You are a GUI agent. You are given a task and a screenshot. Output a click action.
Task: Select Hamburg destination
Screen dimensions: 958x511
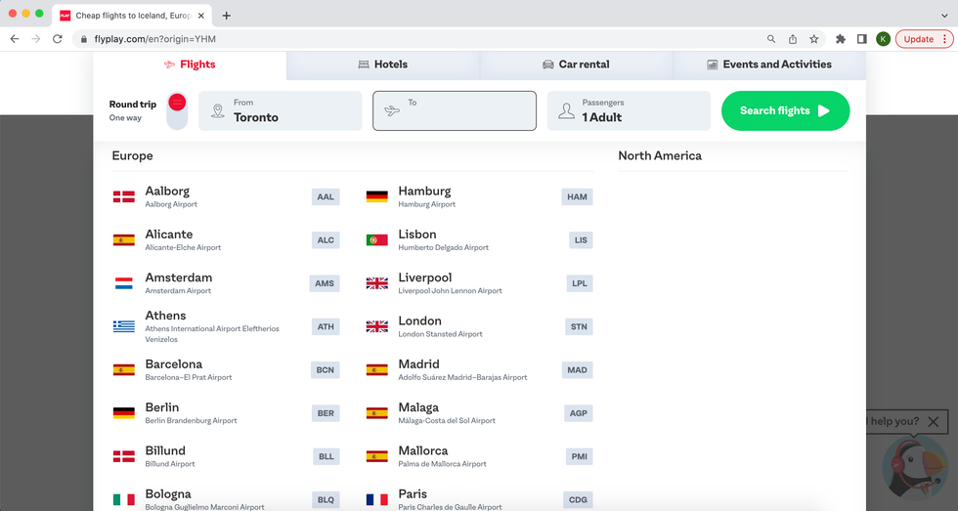[x=479, y=196]
